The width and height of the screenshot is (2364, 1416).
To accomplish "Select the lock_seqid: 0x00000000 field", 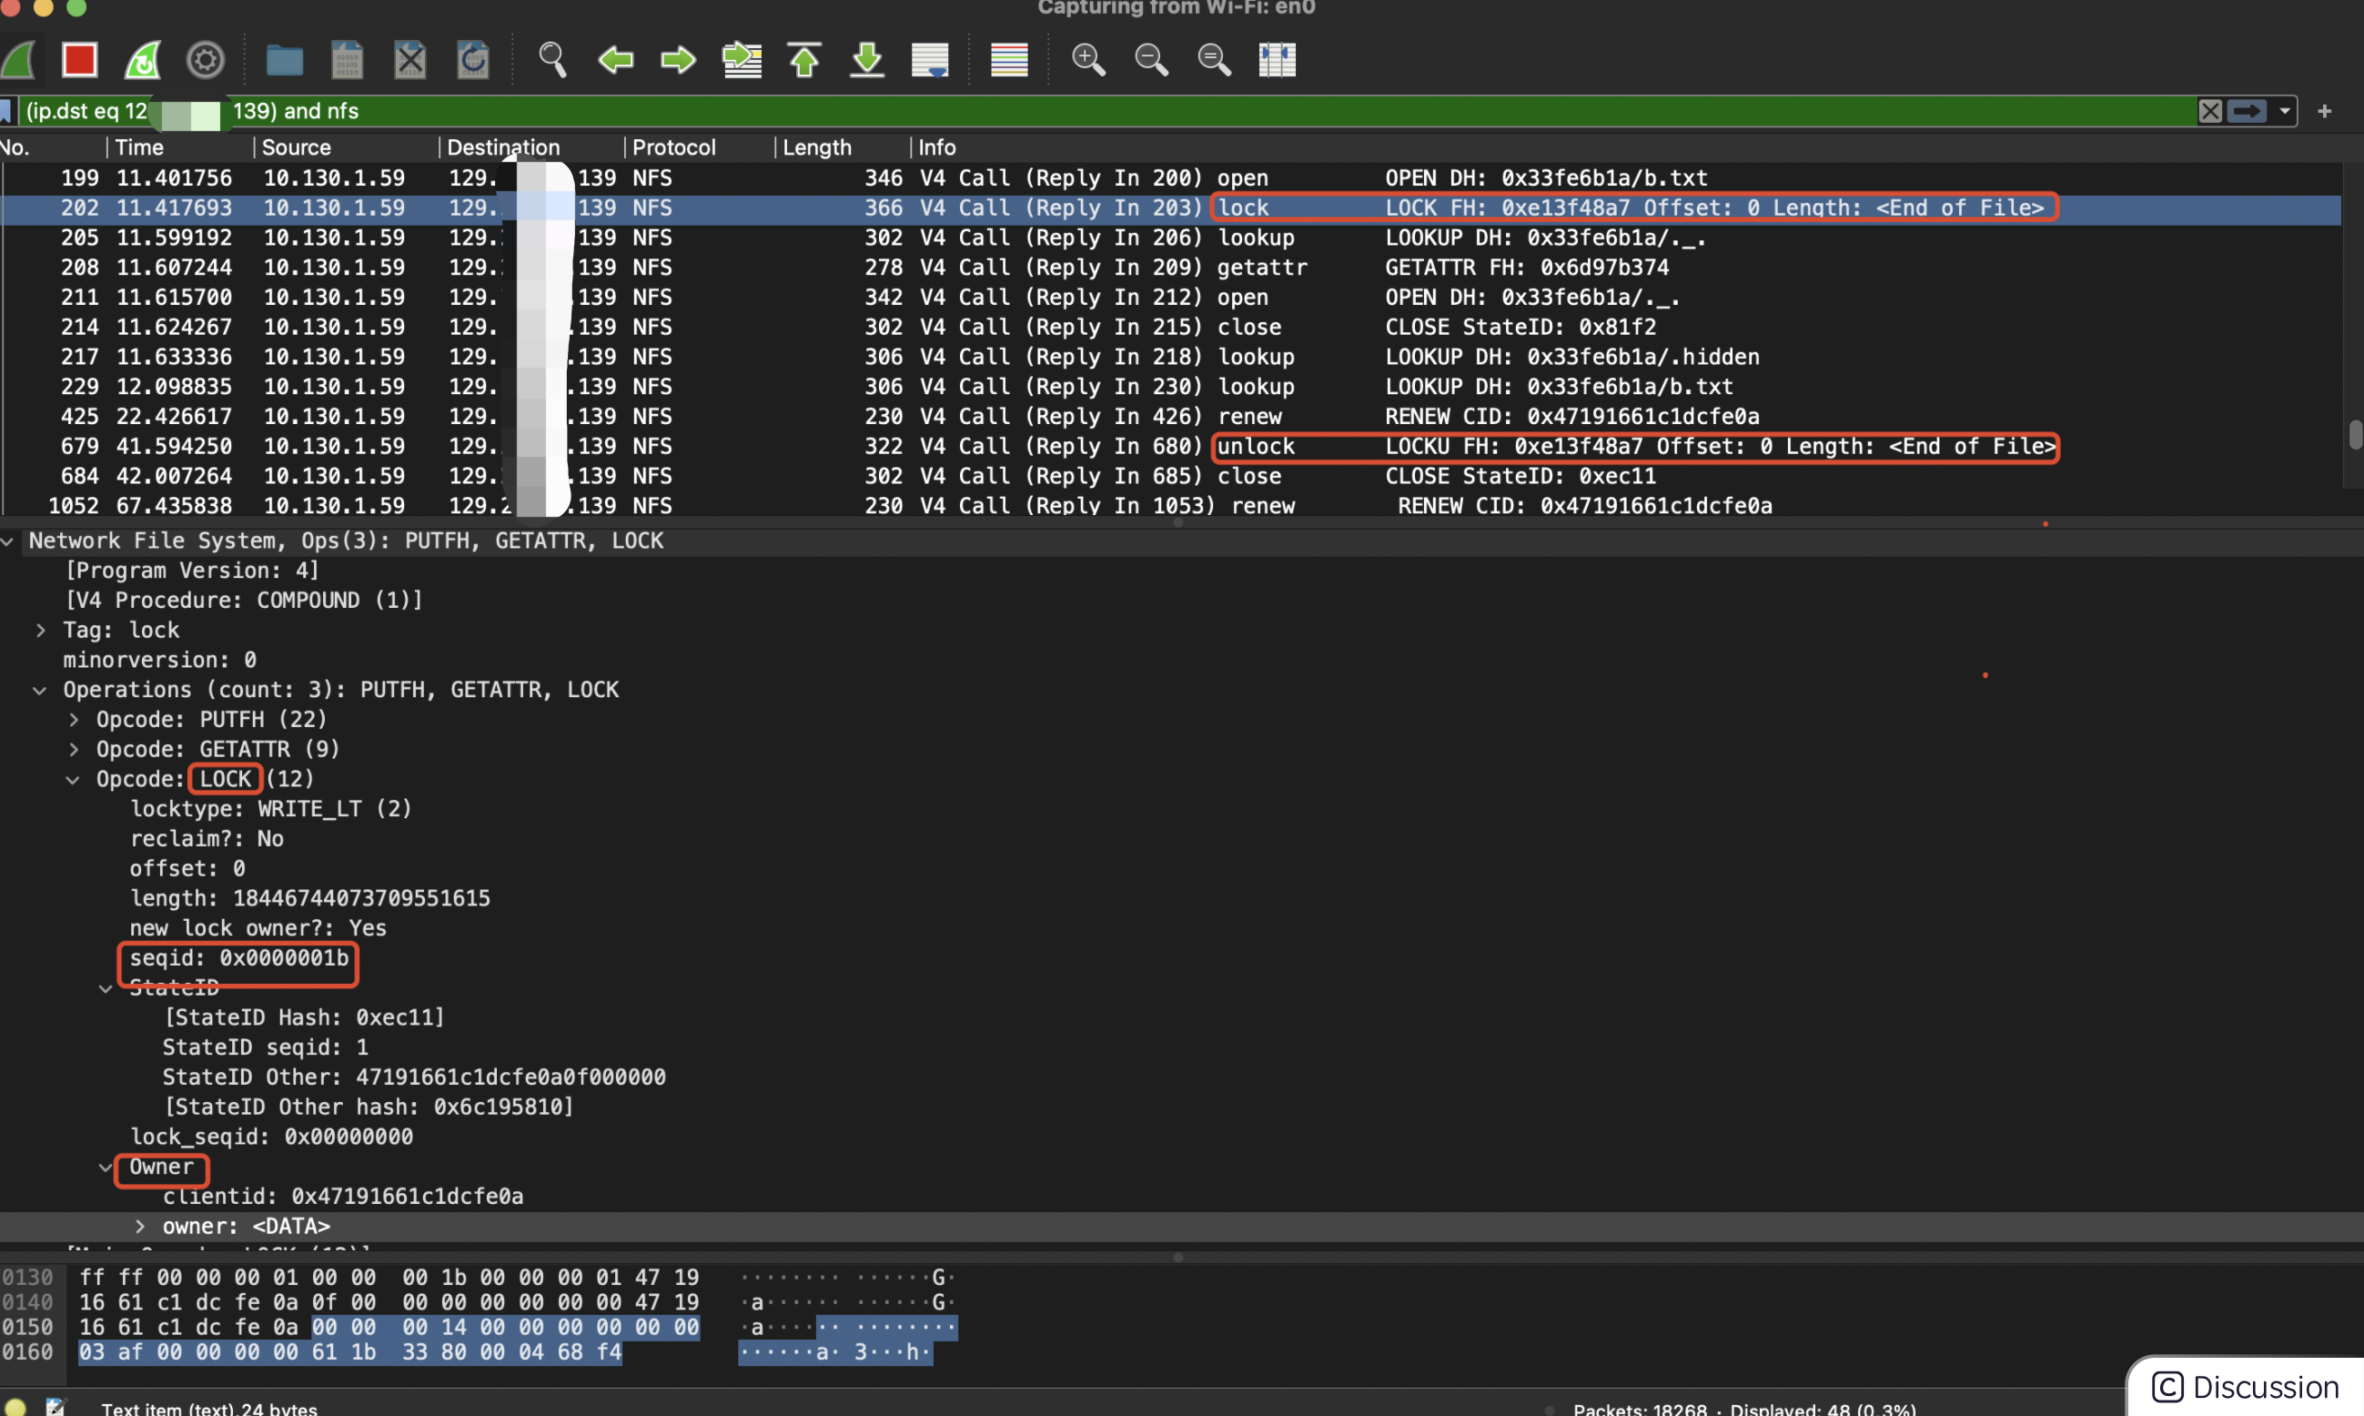I will pos(272,1138).
